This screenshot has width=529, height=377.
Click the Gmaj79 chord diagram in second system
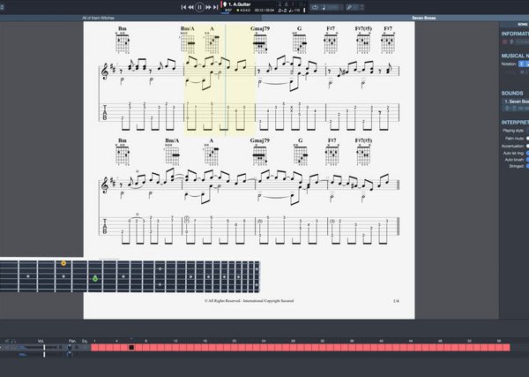coord(259,155)
